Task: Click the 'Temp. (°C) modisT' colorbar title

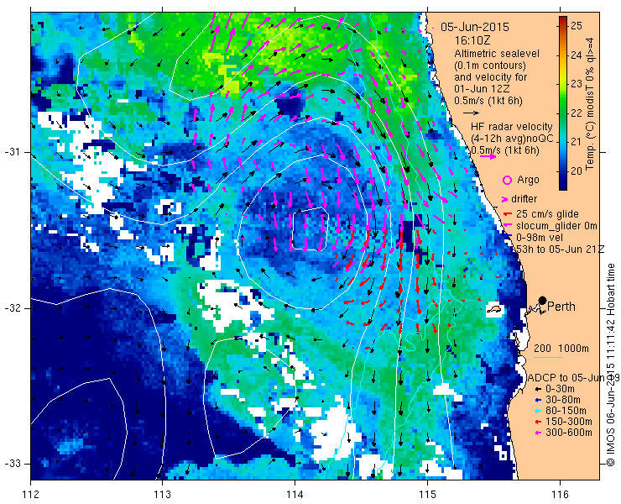Action: tap(590, 126)
